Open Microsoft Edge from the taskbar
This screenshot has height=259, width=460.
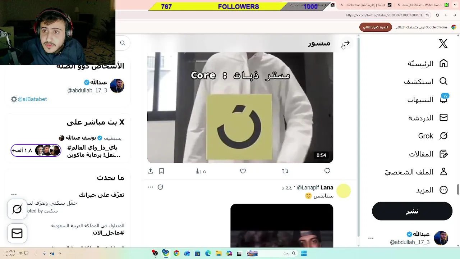pyautogui.click(x=208, y=253)
